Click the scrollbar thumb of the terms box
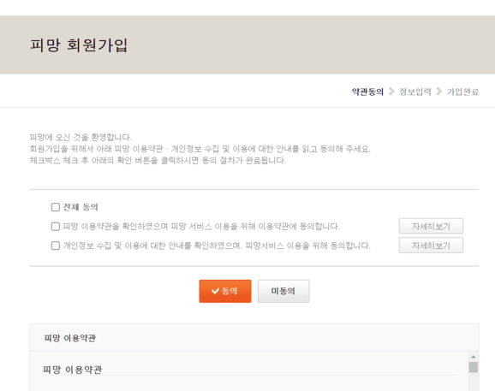The width and height of the screenshot is (495, 391). point(474,367)
